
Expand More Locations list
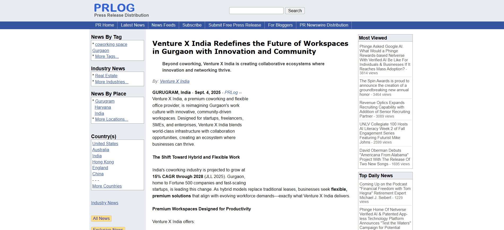coord(111,119)
